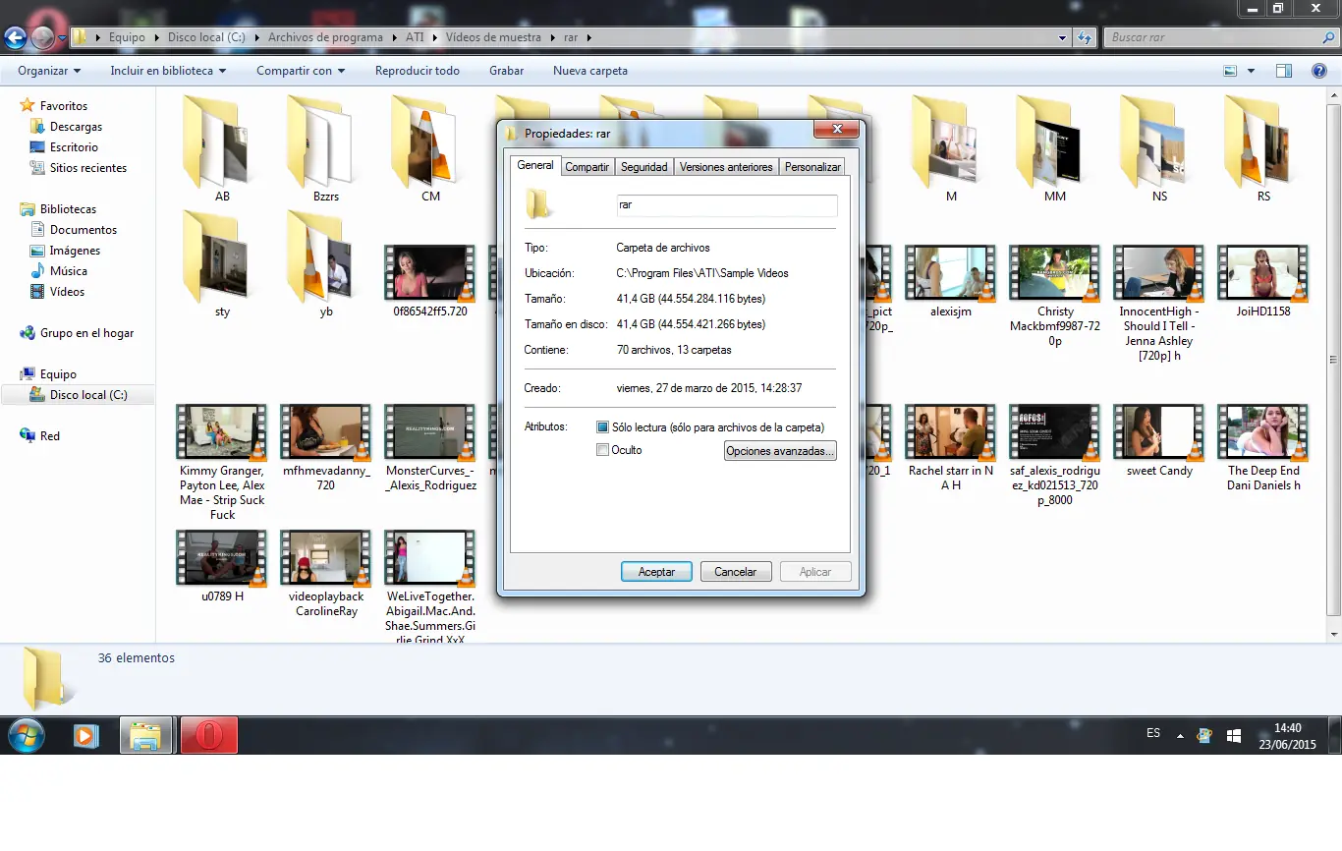Click Nueva carpeta in toolbar
Viewport: 1342px width, 851px height.
coord(590,71)
